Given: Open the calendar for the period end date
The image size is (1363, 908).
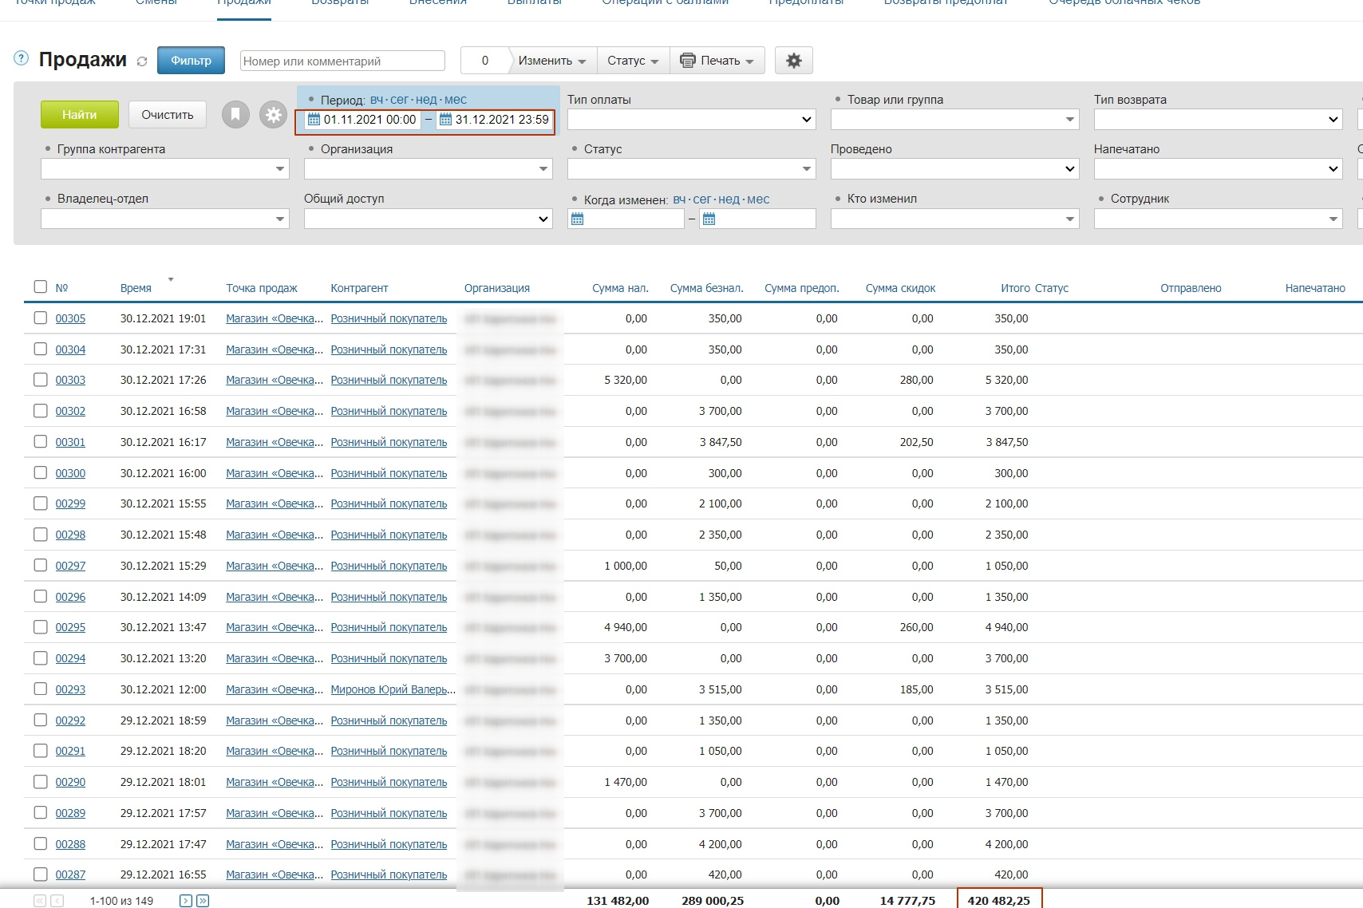Looking at the screenshot, I should (446, 120).
